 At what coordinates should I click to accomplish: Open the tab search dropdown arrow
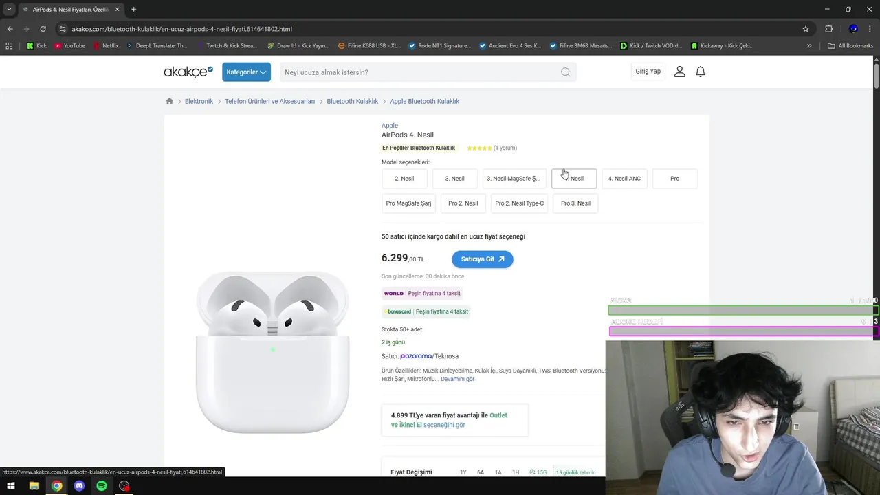[9, 10]
